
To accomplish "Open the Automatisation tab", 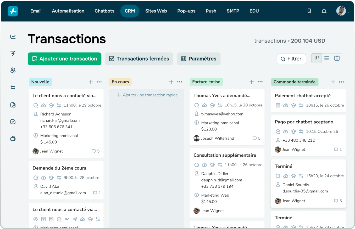I will point(68,11).
